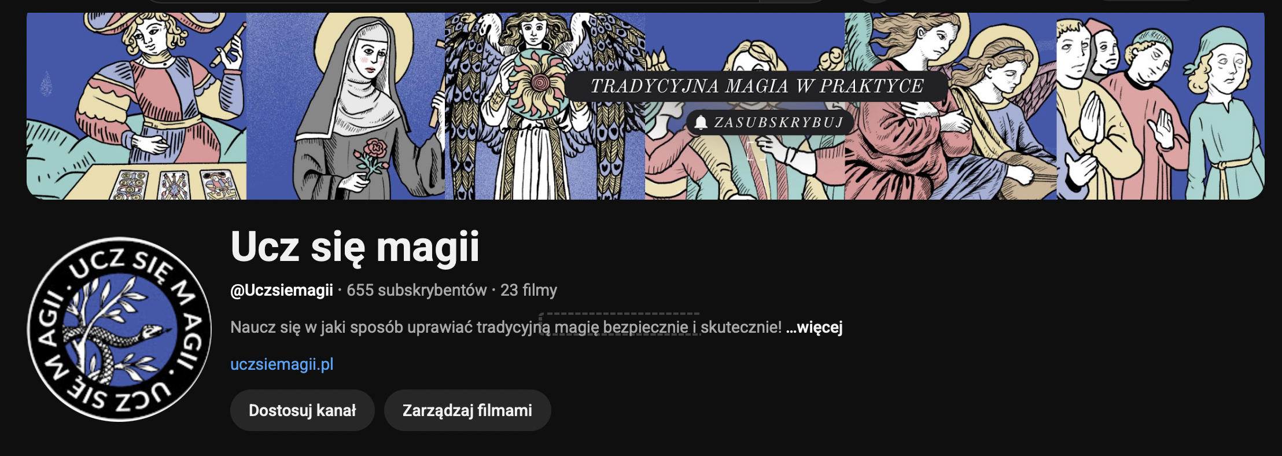1282x456 pixels.
Task: Click the 23 filmy video count
Action: 529,290
